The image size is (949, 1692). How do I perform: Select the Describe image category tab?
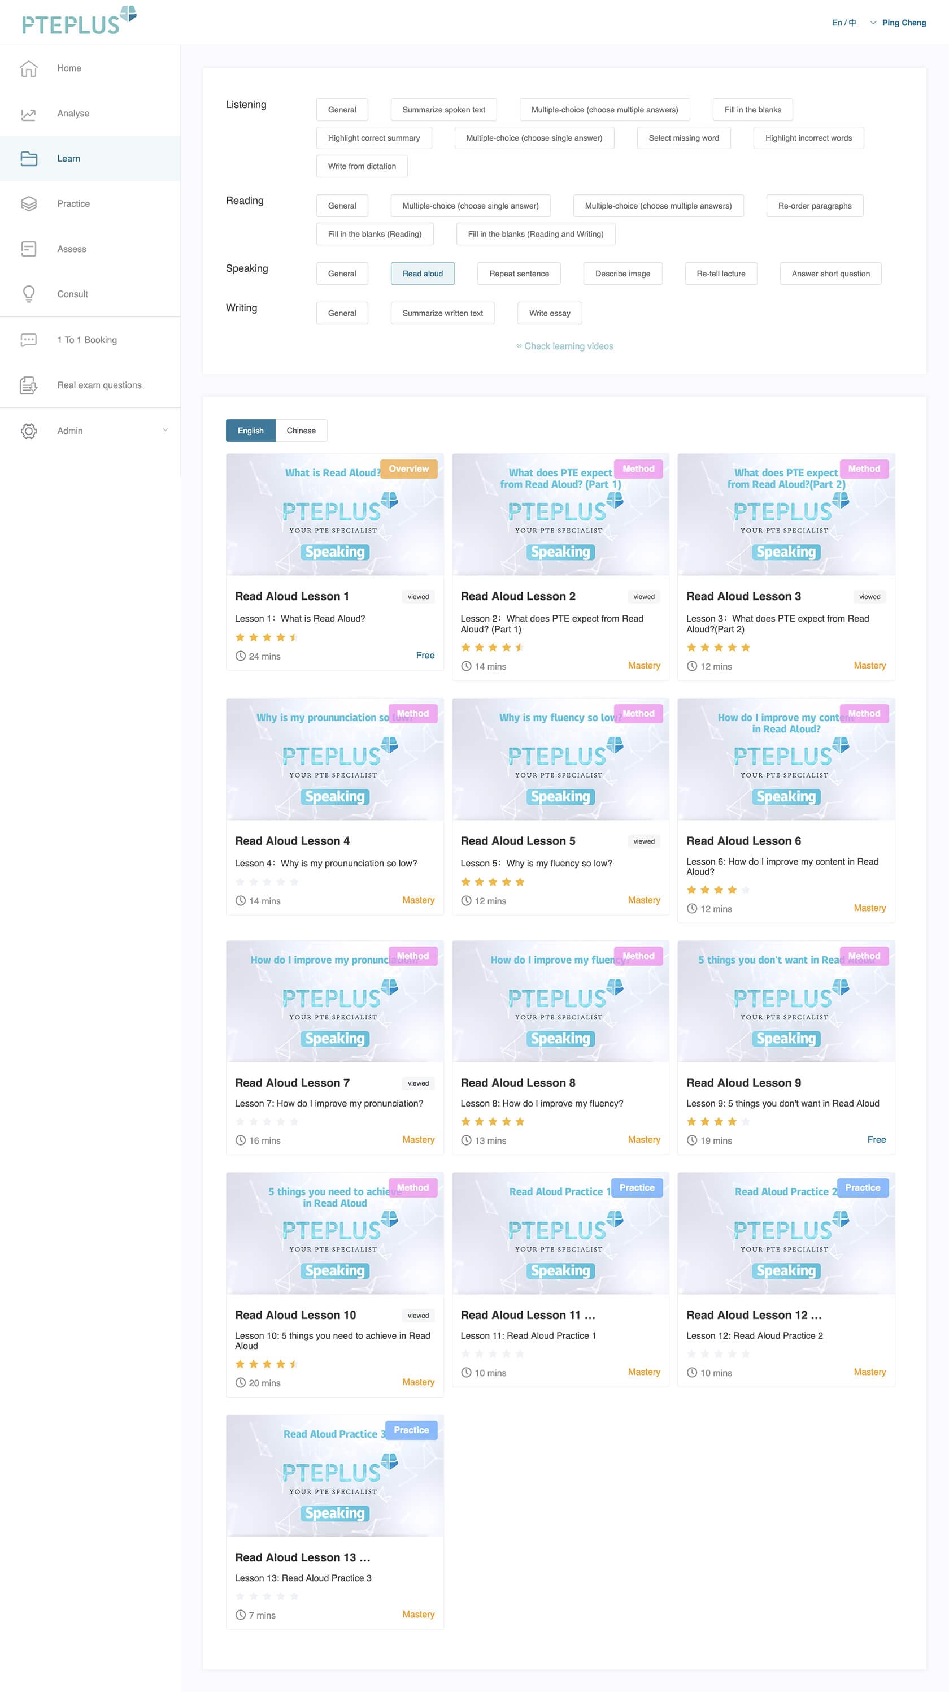(622, 274)
